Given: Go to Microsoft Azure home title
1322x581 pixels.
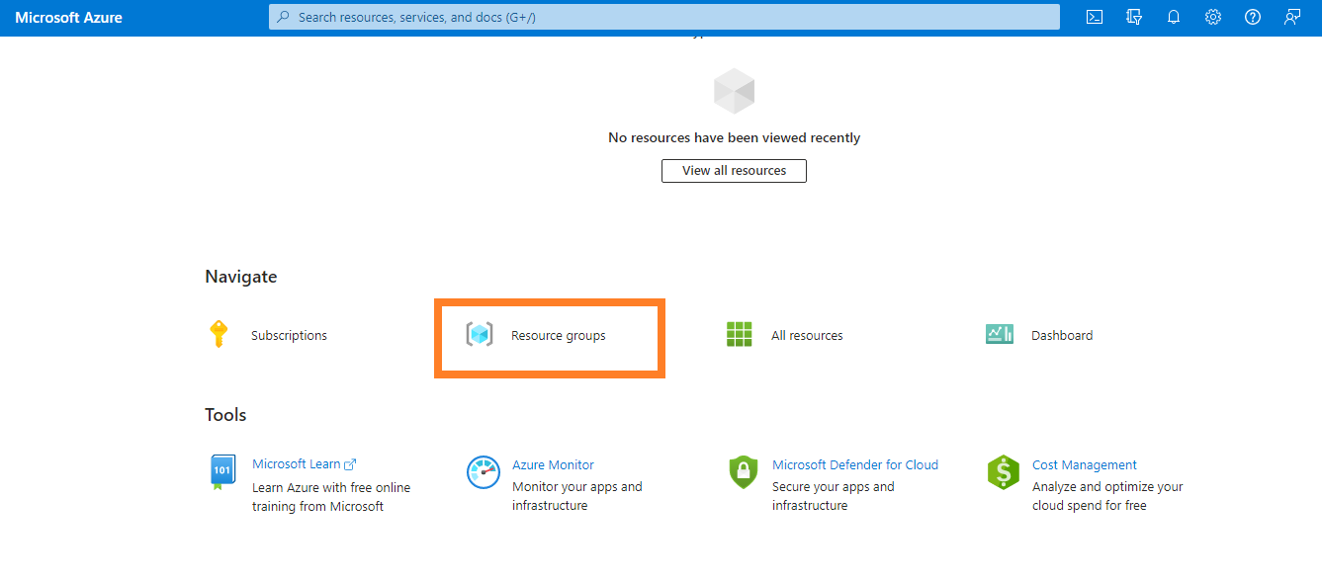Looking at the screenshot, I should [68, 18].
